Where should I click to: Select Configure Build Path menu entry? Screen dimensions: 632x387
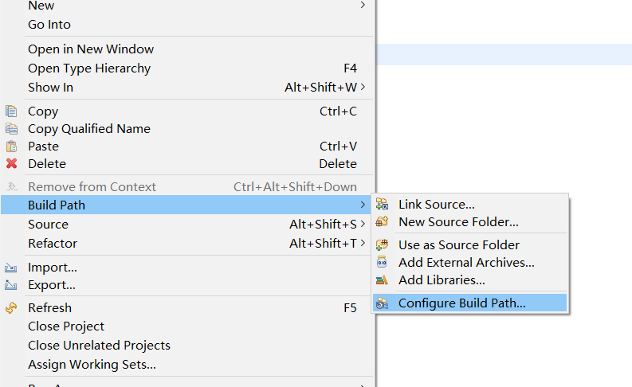click(x=461, y=303)
